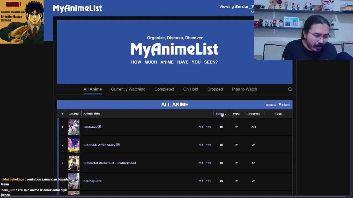
Task: Click the nidaimehokage chat username
Action: (x=13, y=179)
